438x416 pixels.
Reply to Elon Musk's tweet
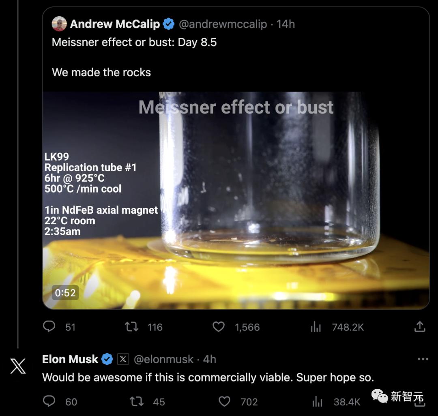pyautogui.click(x=49, y=401)
